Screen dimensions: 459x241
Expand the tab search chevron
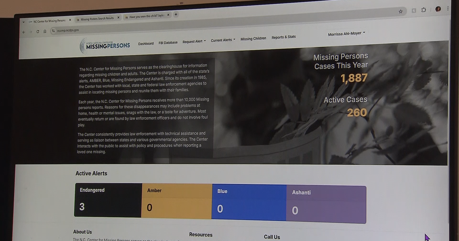(x=23, y=22)
